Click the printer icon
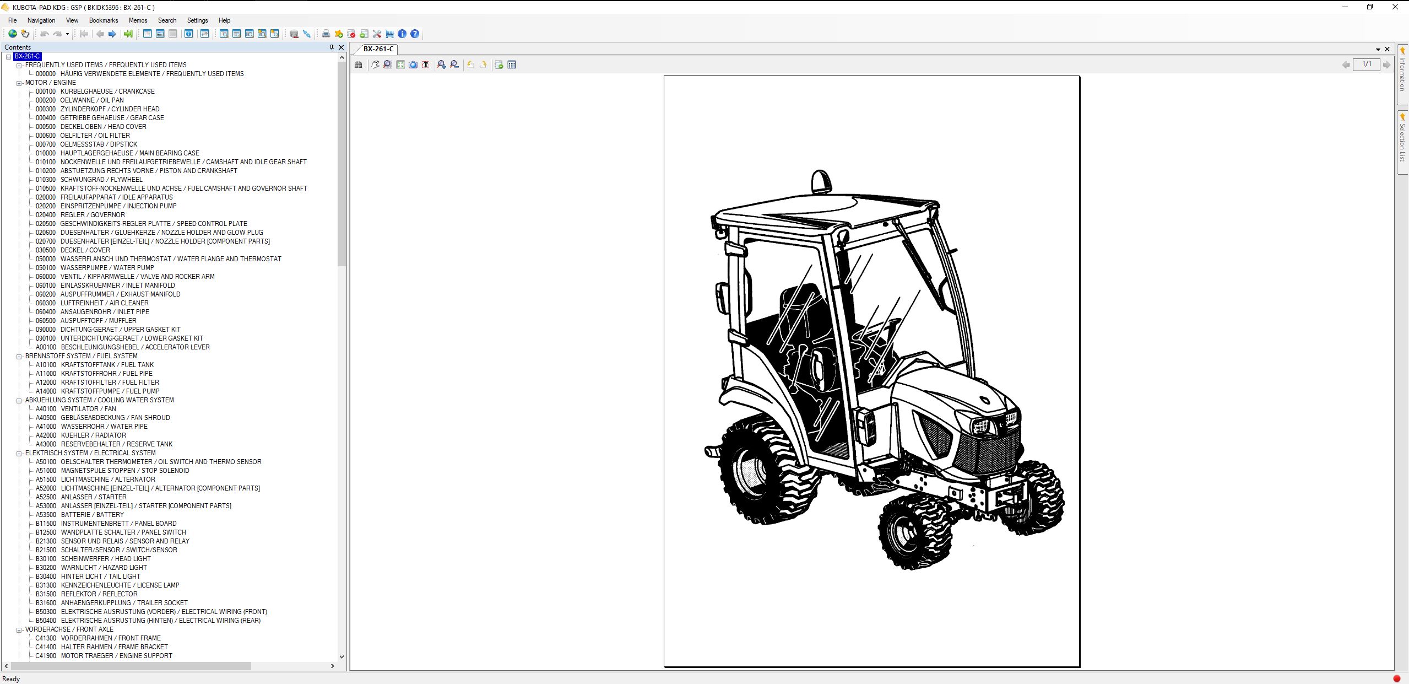This screenshot has height=684, width=1409. (x=326, y=34)
